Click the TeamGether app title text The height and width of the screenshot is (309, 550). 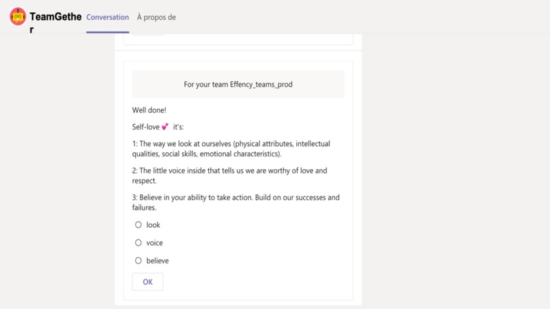click(x=55, y=22)
